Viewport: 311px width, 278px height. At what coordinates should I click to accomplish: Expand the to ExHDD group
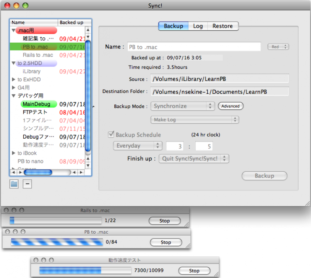point(14,79)
